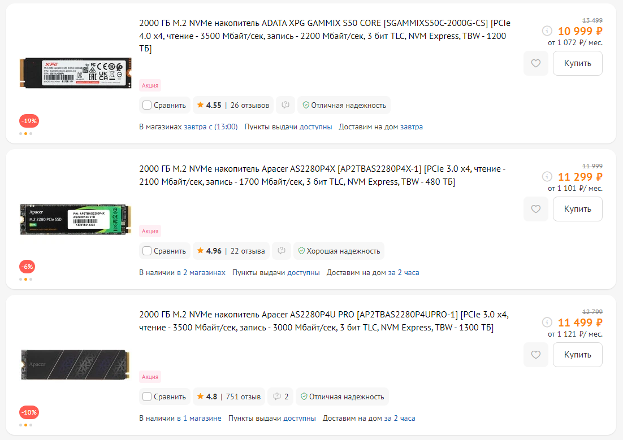Click Купить for the 11 499 ₽ Apacer

[x=577, y=355]
